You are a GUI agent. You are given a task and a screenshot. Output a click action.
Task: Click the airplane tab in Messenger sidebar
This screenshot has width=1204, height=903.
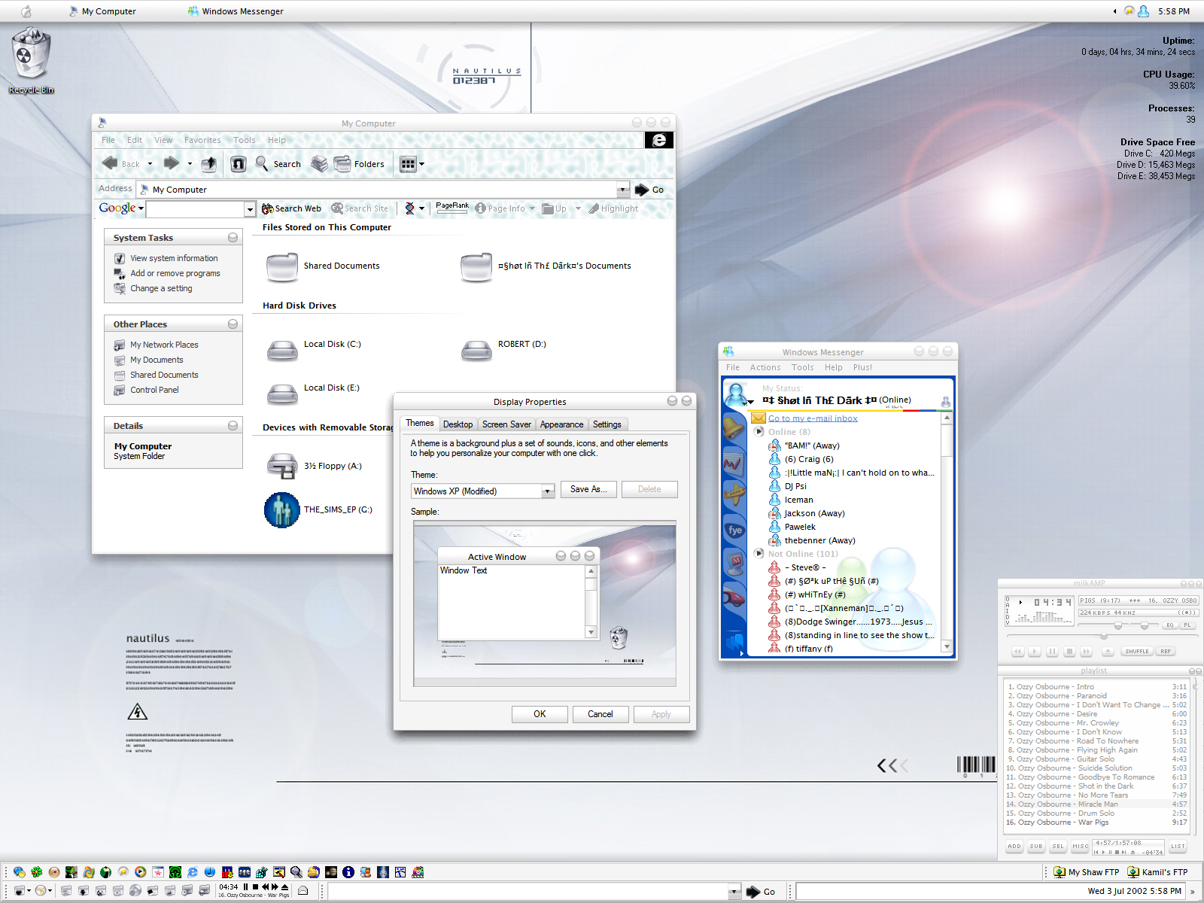click(x=734, y=495)
